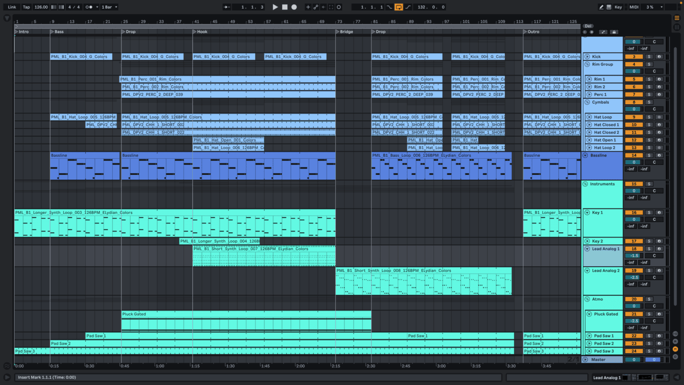Switch on Key map mode

click(x=618, y=7)
